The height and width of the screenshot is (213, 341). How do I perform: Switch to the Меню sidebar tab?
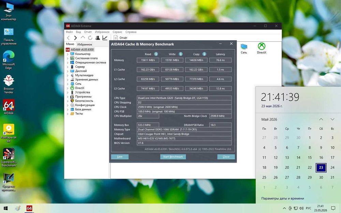tap(70, 44)
